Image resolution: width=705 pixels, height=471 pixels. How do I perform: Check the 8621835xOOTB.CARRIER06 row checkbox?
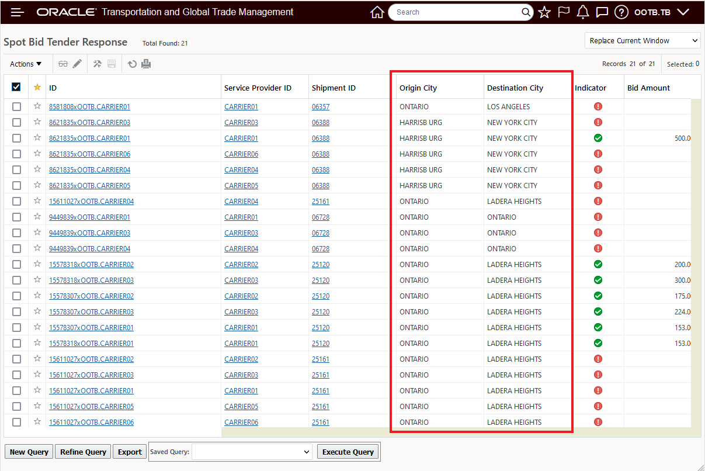(x=16, y=154)
